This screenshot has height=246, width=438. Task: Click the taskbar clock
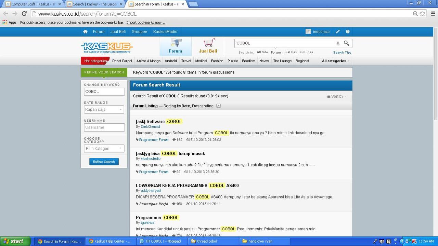tap(426, 241)
